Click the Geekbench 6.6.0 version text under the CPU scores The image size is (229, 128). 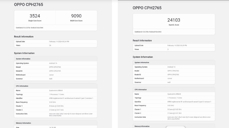[30, 27]
